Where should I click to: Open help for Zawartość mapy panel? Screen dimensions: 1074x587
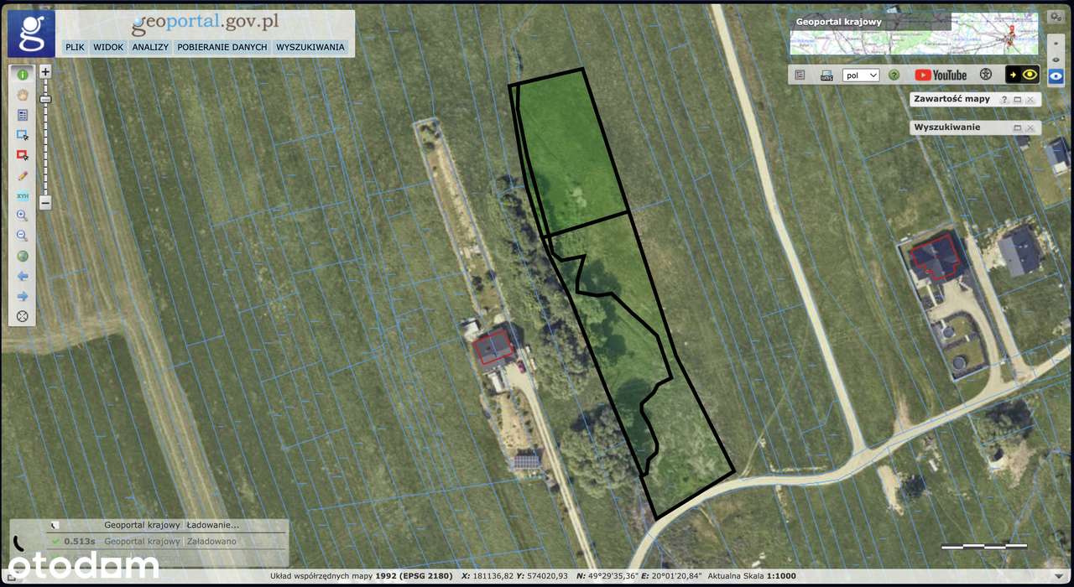[x=1004, y=99]
